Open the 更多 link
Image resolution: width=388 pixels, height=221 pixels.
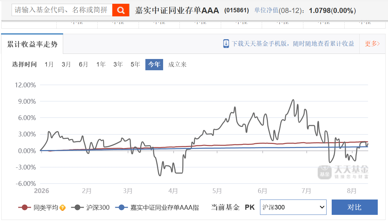tap(372, 44)
